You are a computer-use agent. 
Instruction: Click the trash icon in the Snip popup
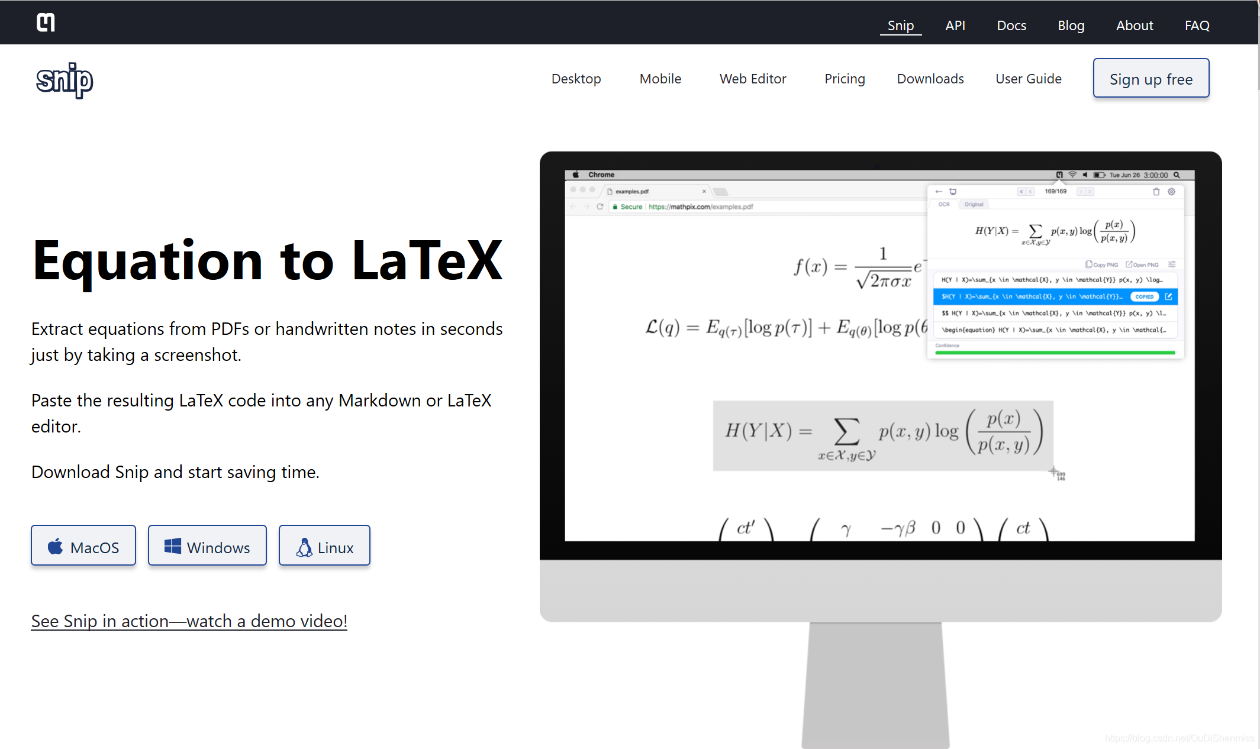tap(1156, 192)
